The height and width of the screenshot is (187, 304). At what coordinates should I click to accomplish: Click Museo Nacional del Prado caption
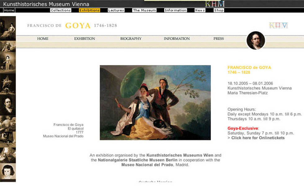coord(63,136)
